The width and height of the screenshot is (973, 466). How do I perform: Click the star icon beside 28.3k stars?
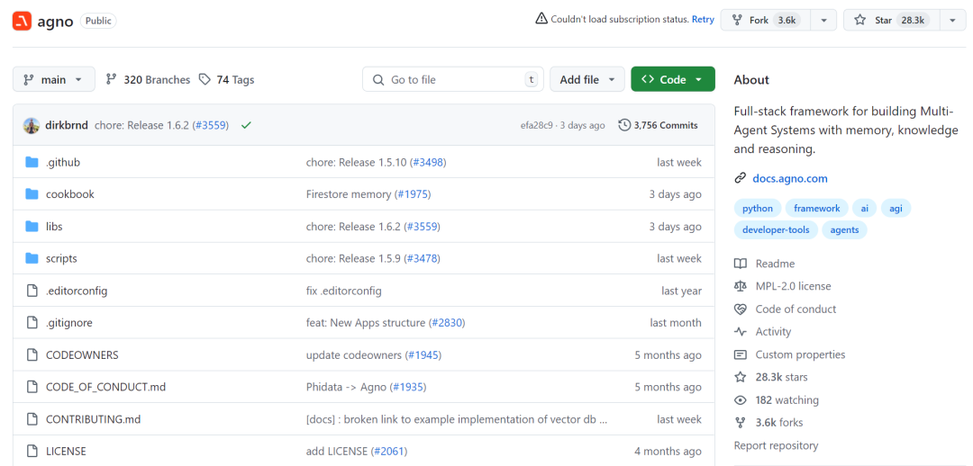(x=740, y=377)
